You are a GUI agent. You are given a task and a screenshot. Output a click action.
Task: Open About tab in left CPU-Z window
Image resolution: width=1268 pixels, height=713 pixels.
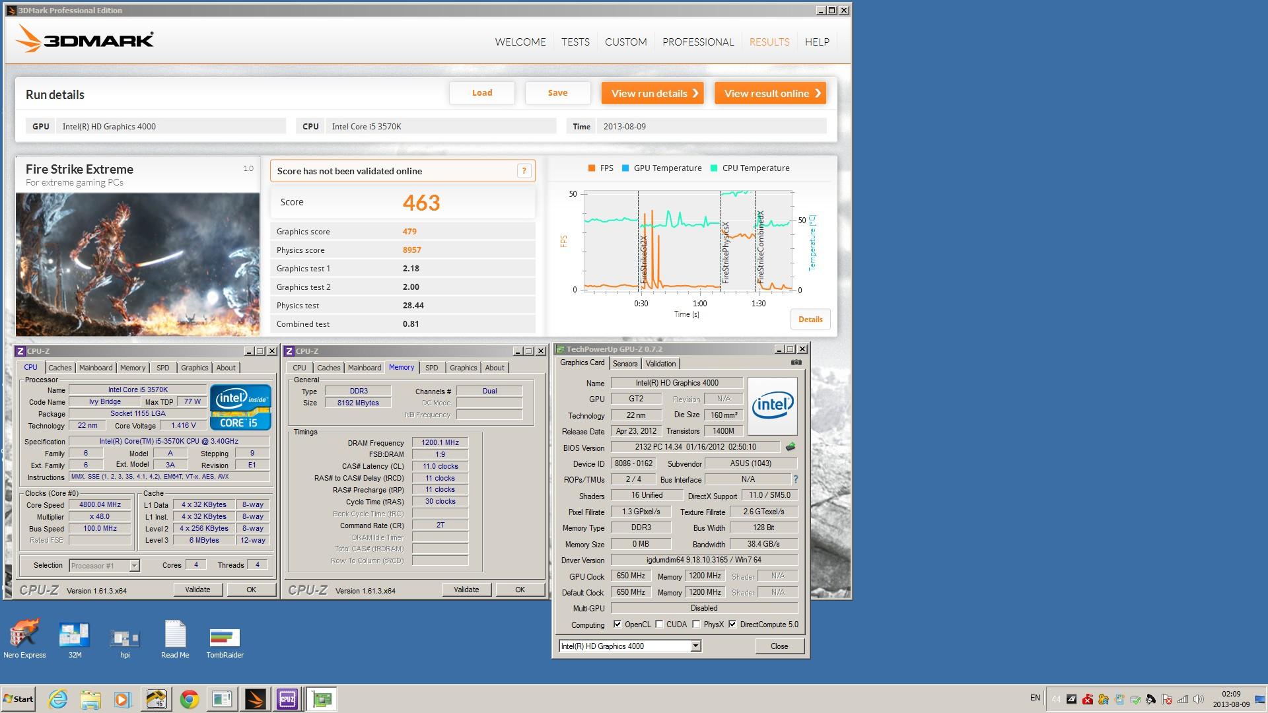(x=226, y=368)
